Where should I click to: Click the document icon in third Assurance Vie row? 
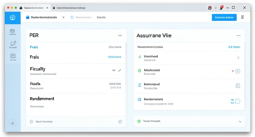[x=238, y=86]
